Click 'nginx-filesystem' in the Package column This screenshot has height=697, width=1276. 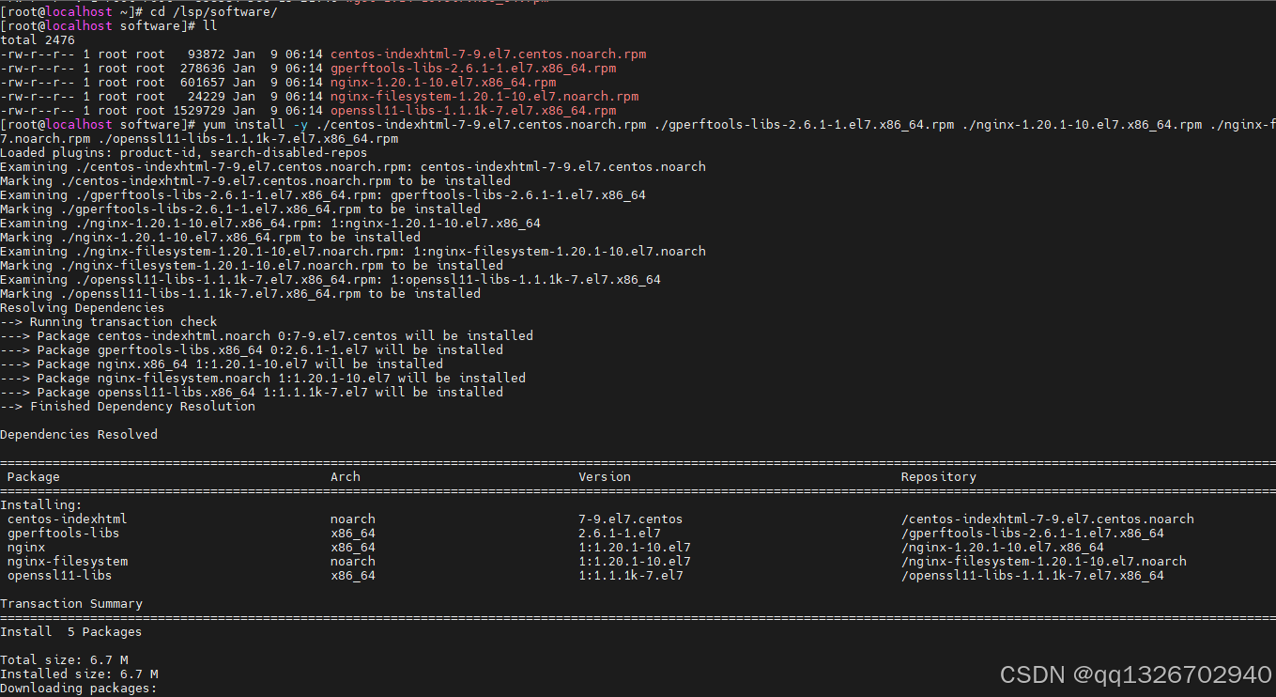click(68, 561)
